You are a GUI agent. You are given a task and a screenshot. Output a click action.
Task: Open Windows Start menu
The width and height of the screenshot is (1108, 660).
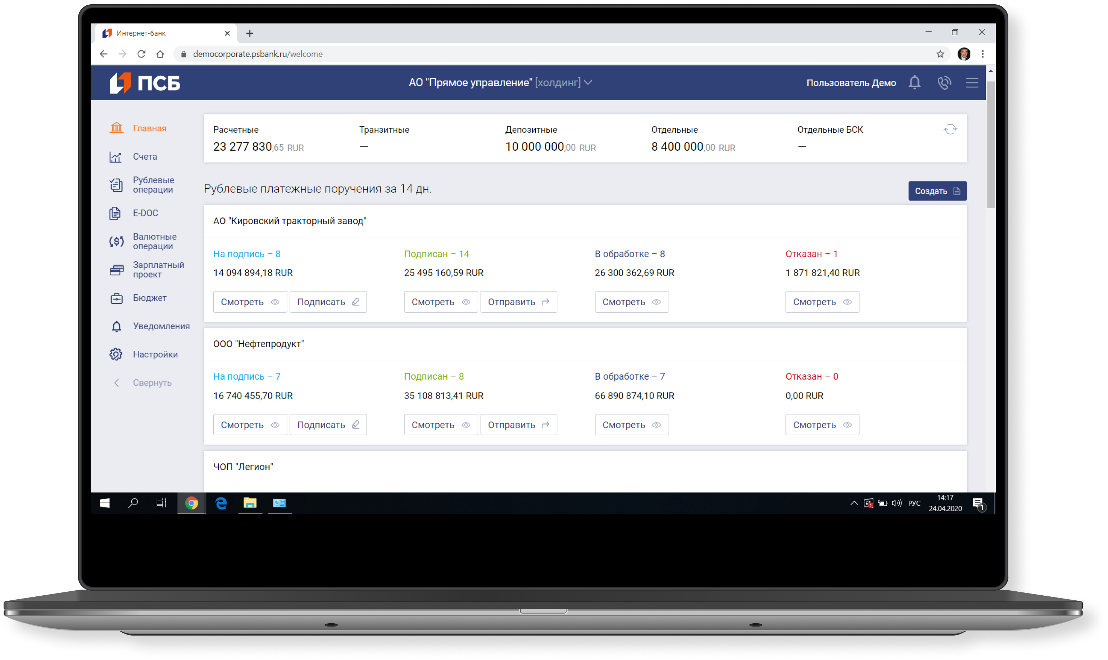(105, 503)
